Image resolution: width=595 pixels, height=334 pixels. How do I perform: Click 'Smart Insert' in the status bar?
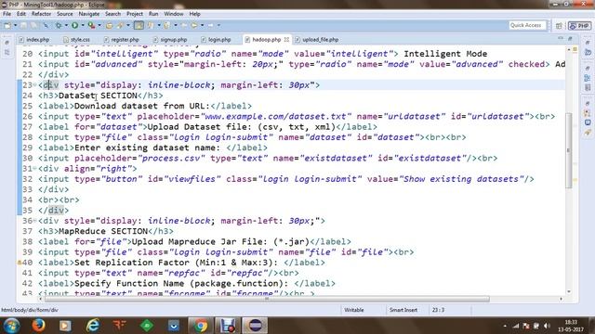tap(403, 310)
